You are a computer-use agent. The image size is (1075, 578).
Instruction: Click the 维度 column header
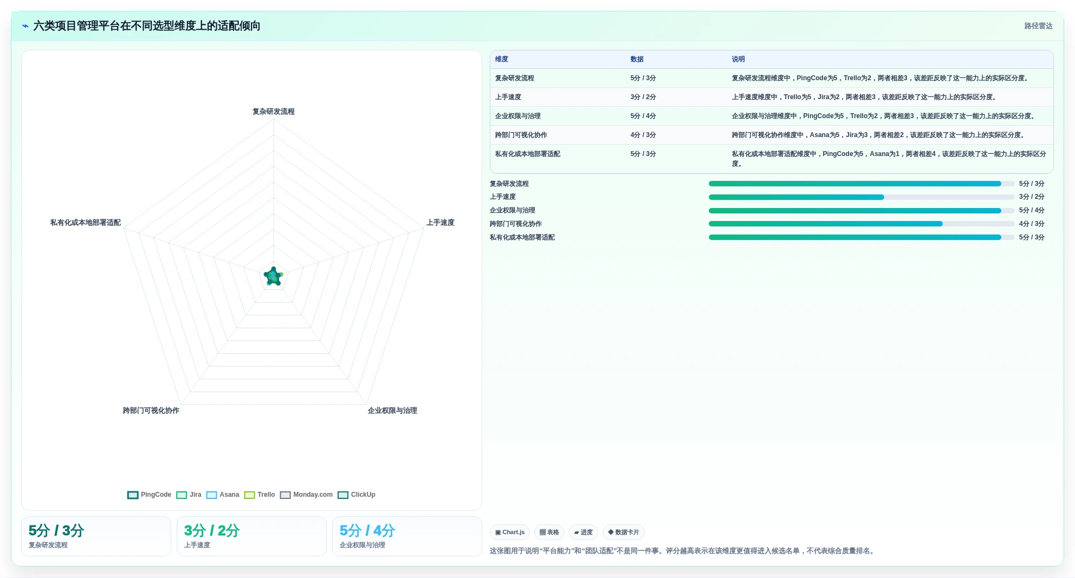pyautogui.click(x=502, y=59)
